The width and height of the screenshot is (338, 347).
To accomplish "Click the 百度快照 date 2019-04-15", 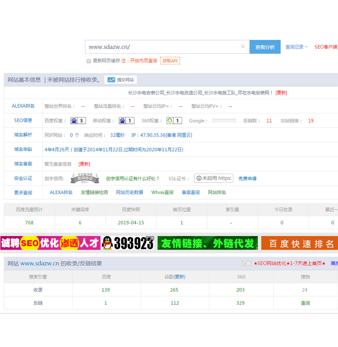I will [x=131, y=223].
